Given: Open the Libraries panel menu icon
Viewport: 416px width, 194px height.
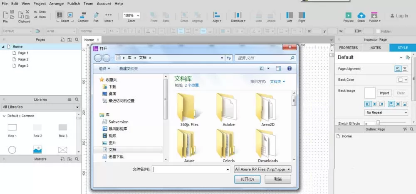Looking at the screenshot, I should click(x=69, y=99).
